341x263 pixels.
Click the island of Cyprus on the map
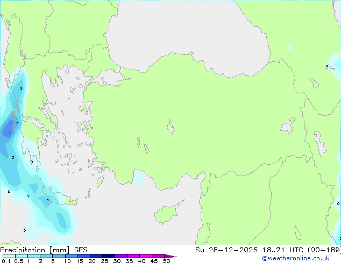pos(167,213)
